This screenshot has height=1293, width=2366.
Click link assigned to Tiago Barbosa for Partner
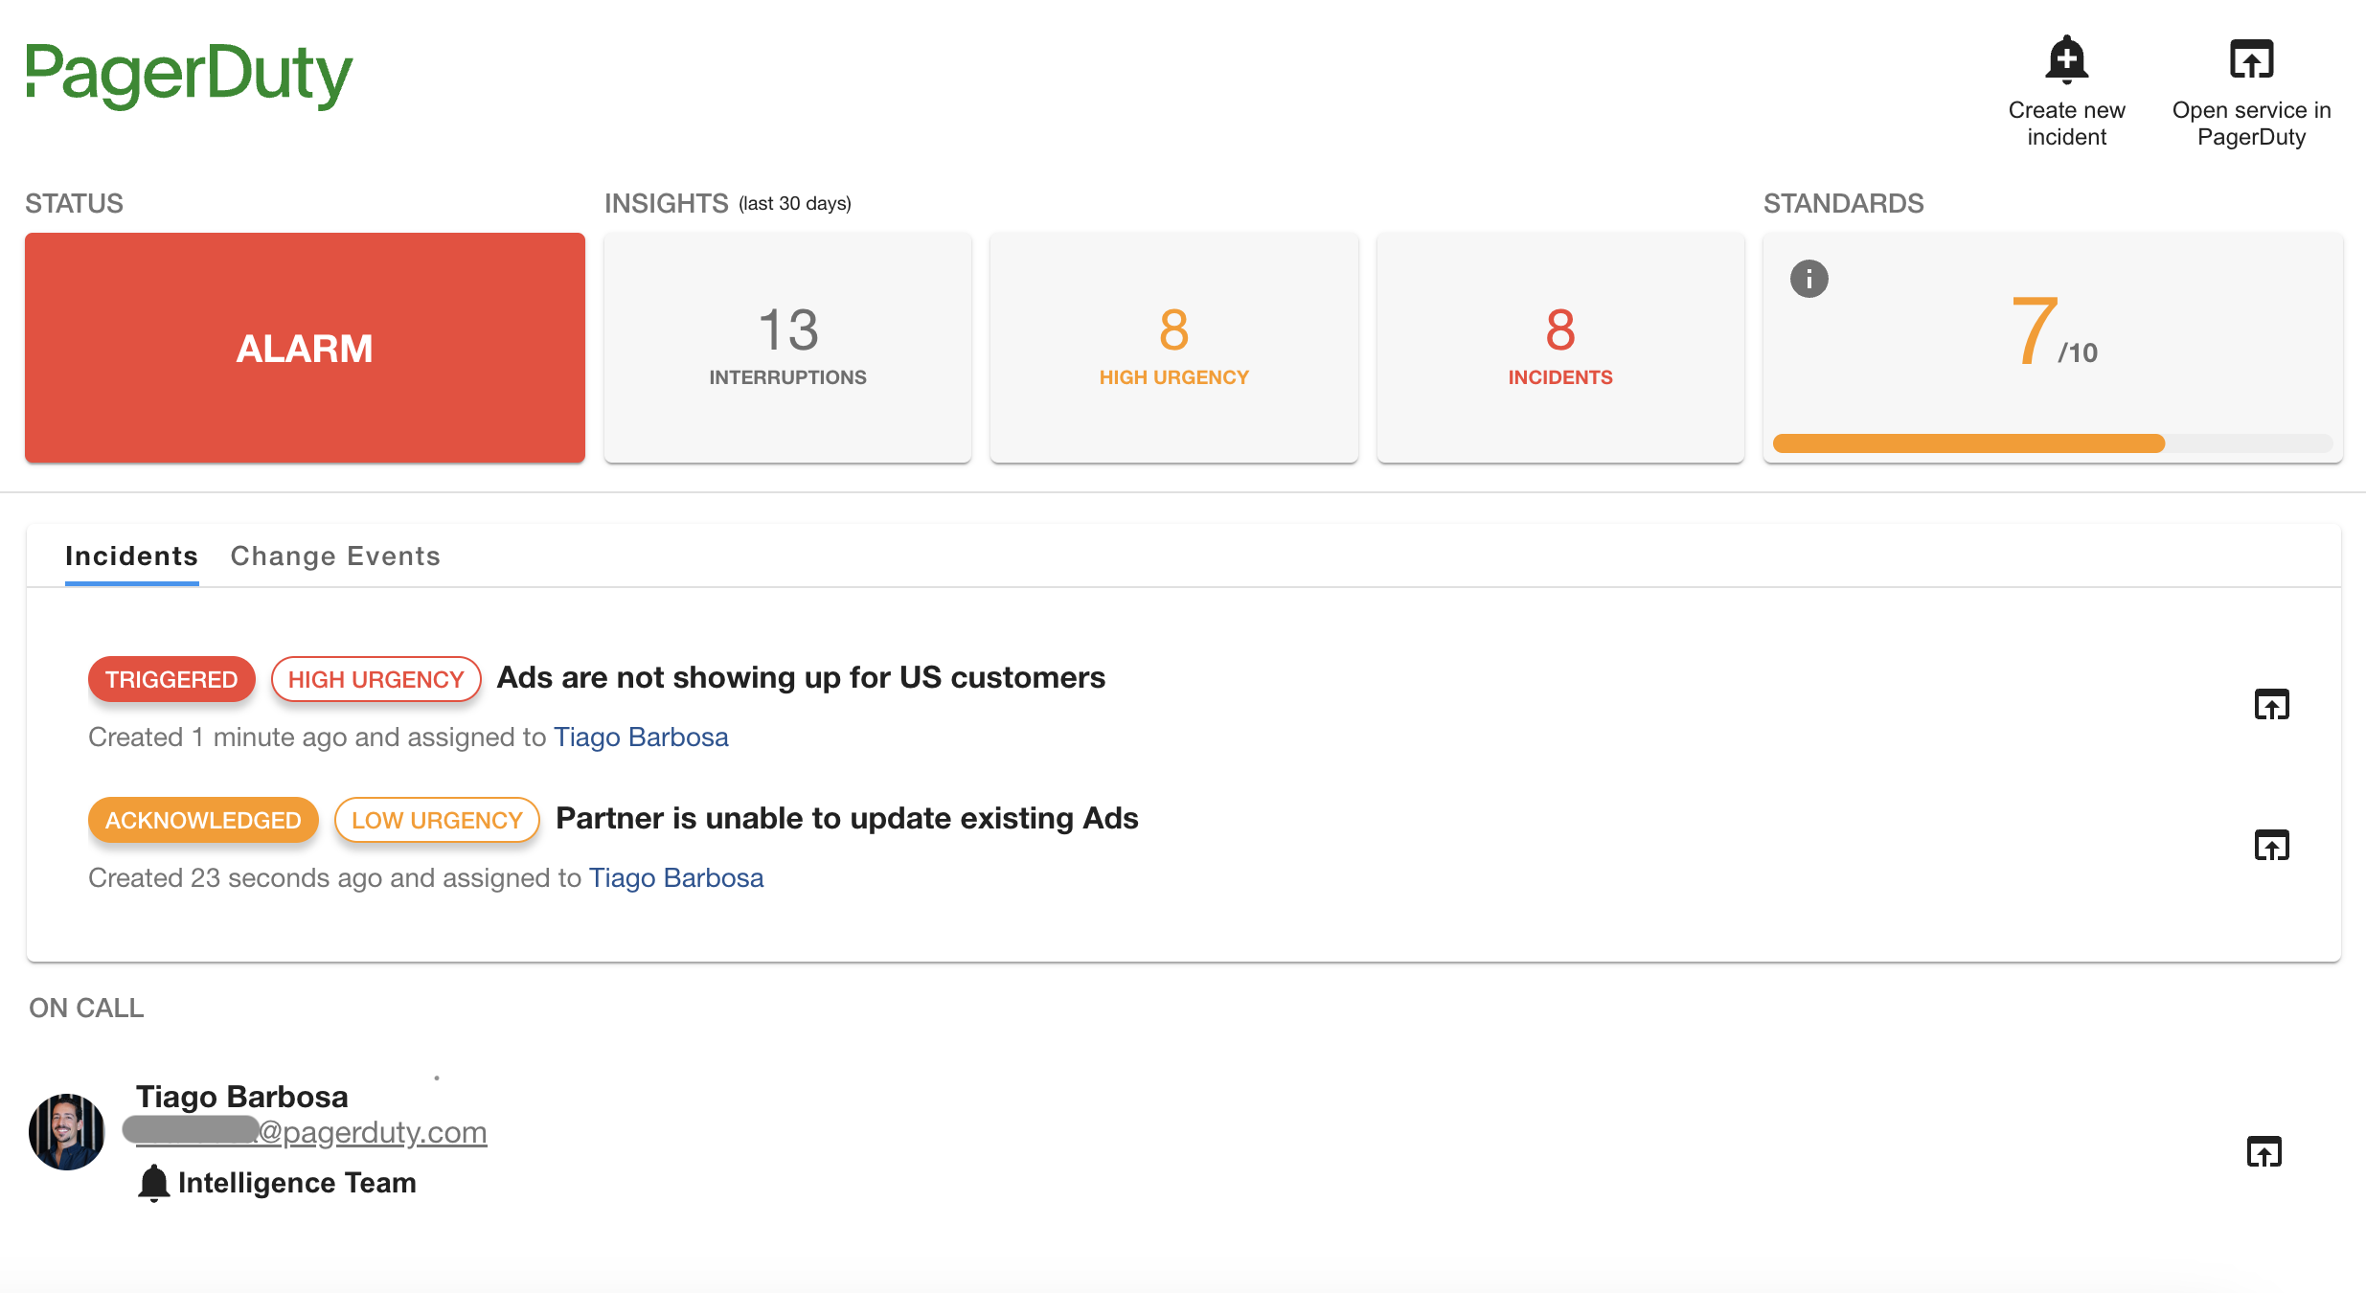pos(676,875)
